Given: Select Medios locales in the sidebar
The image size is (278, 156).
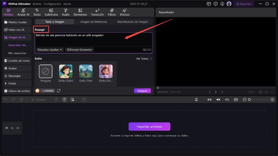Looking at the screenshot, I should (17, 22).
